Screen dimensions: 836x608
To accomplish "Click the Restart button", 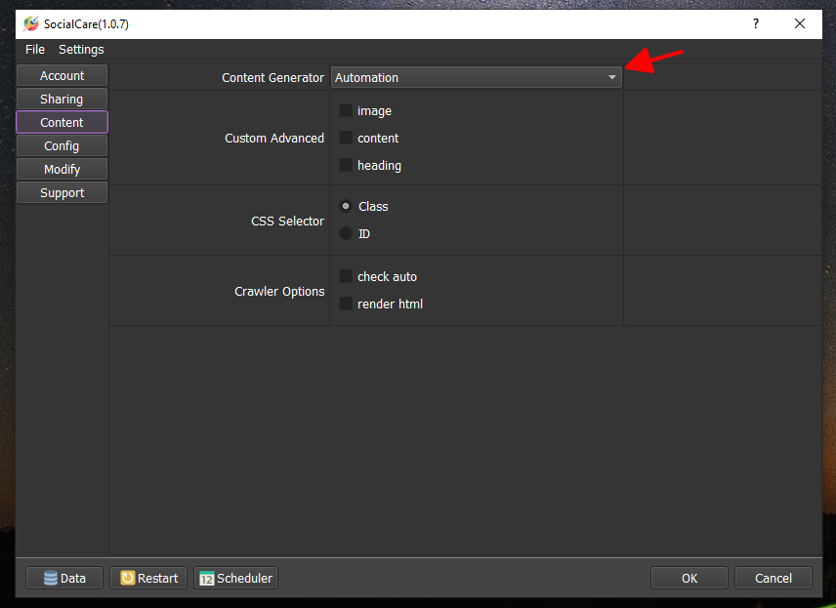I will [148, 578].
